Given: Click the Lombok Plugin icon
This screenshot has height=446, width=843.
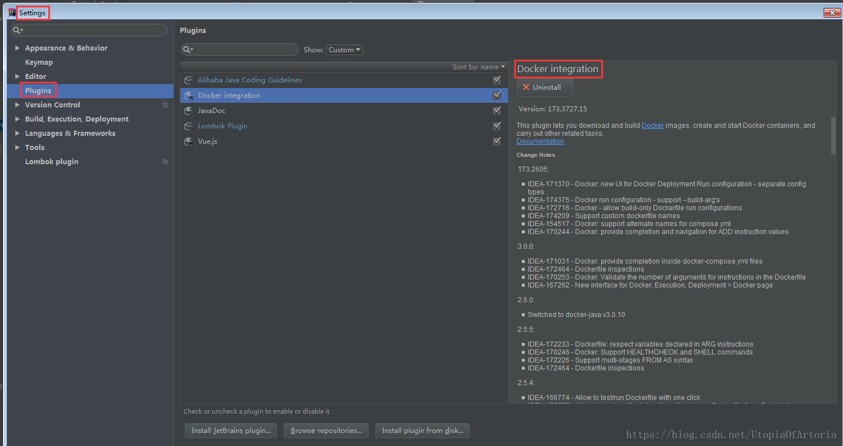Looking at the screenshot, I should 189,126.
